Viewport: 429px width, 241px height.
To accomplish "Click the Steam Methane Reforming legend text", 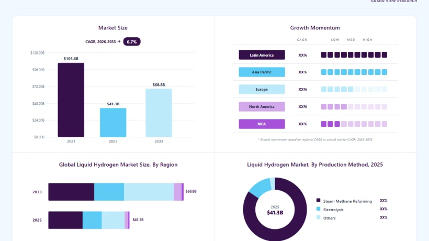I will 347,201.
